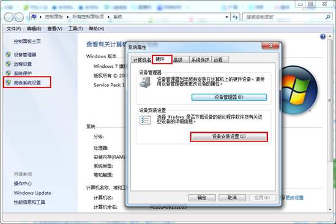Open Windows Update link
The width and height of the screenshot is (336, 224).
[x=32, y=193]
